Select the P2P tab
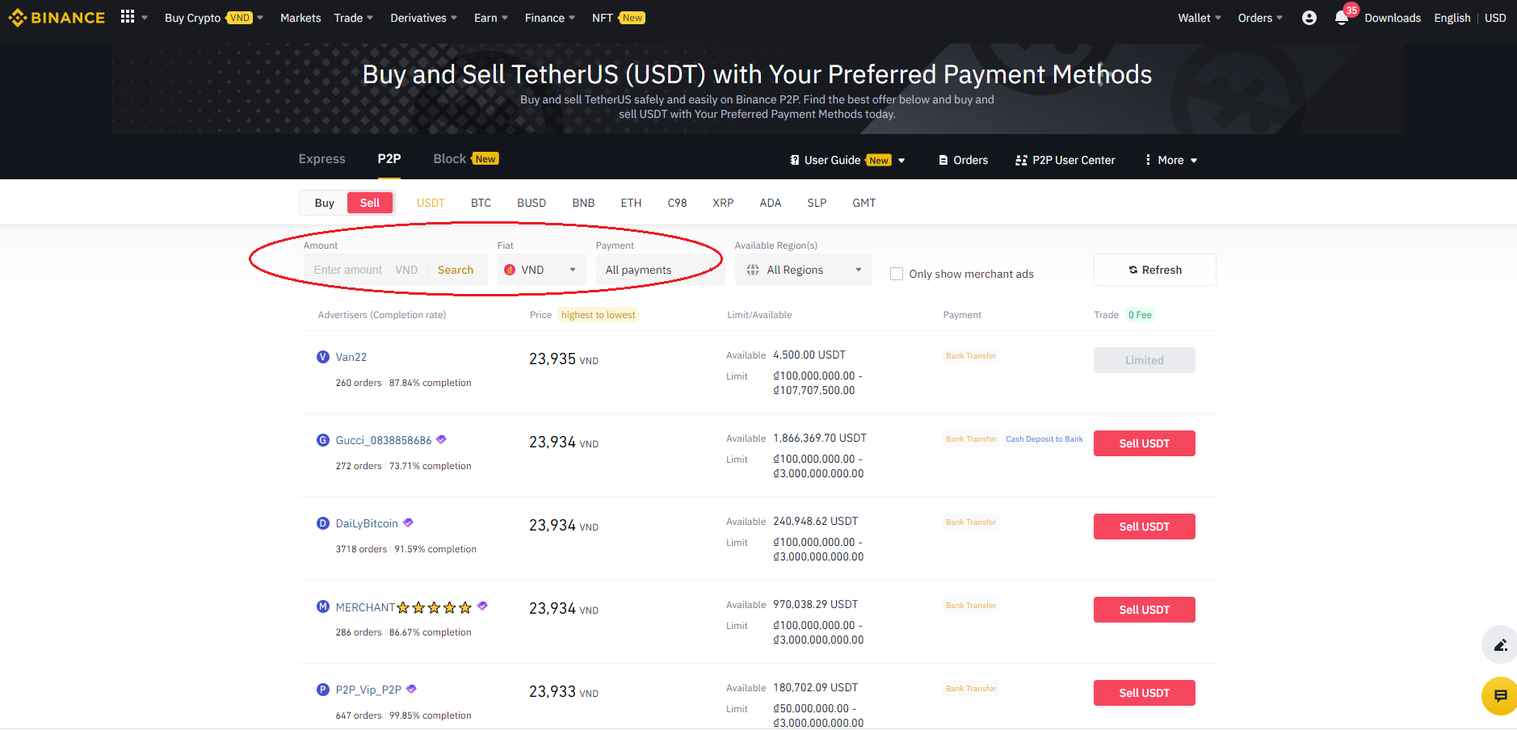The image size is (1517, 730). coord(389,159)
